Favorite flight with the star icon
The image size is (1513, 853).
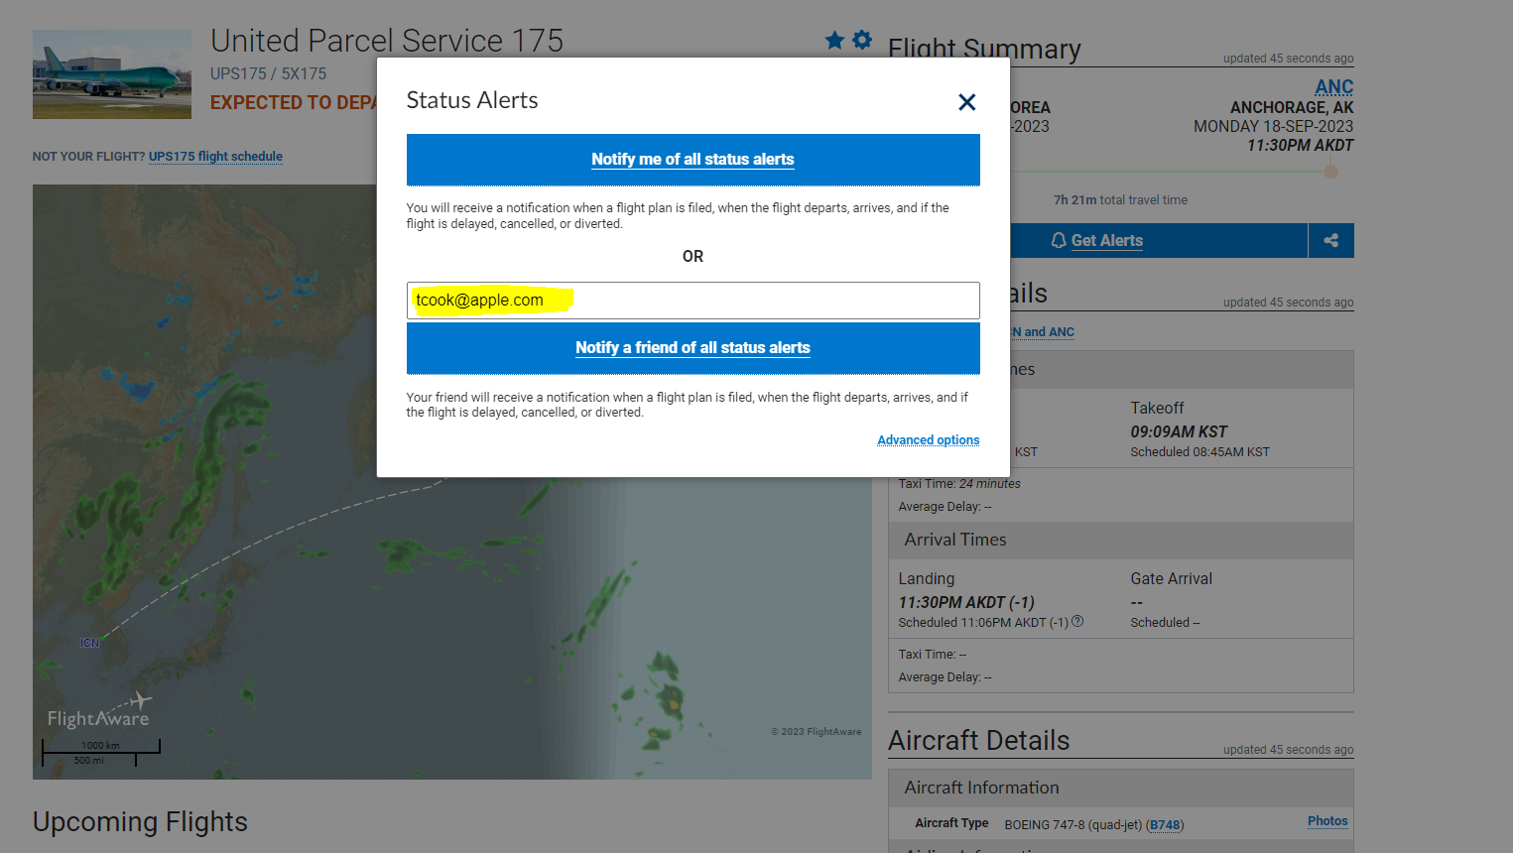(834, 40)
